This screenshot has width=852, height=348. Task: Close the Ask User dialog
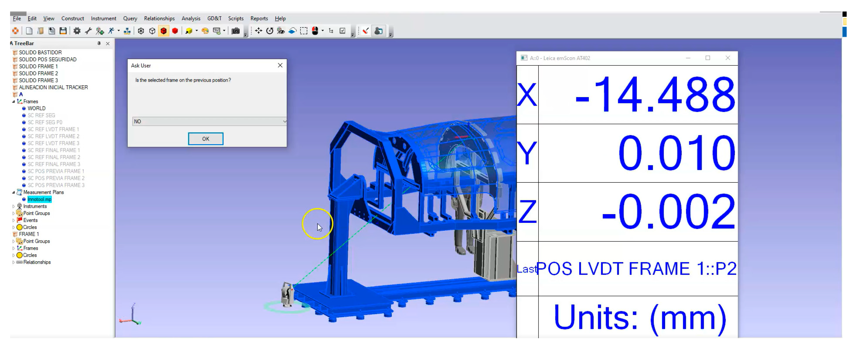[x=280, y=65]
